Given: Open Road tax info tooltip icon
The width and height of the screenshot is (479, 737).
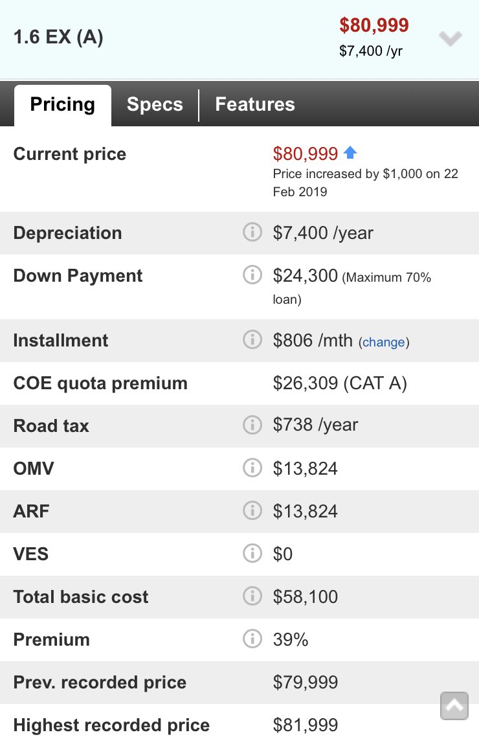Looking at the screenshot, I should pos(252,425).
